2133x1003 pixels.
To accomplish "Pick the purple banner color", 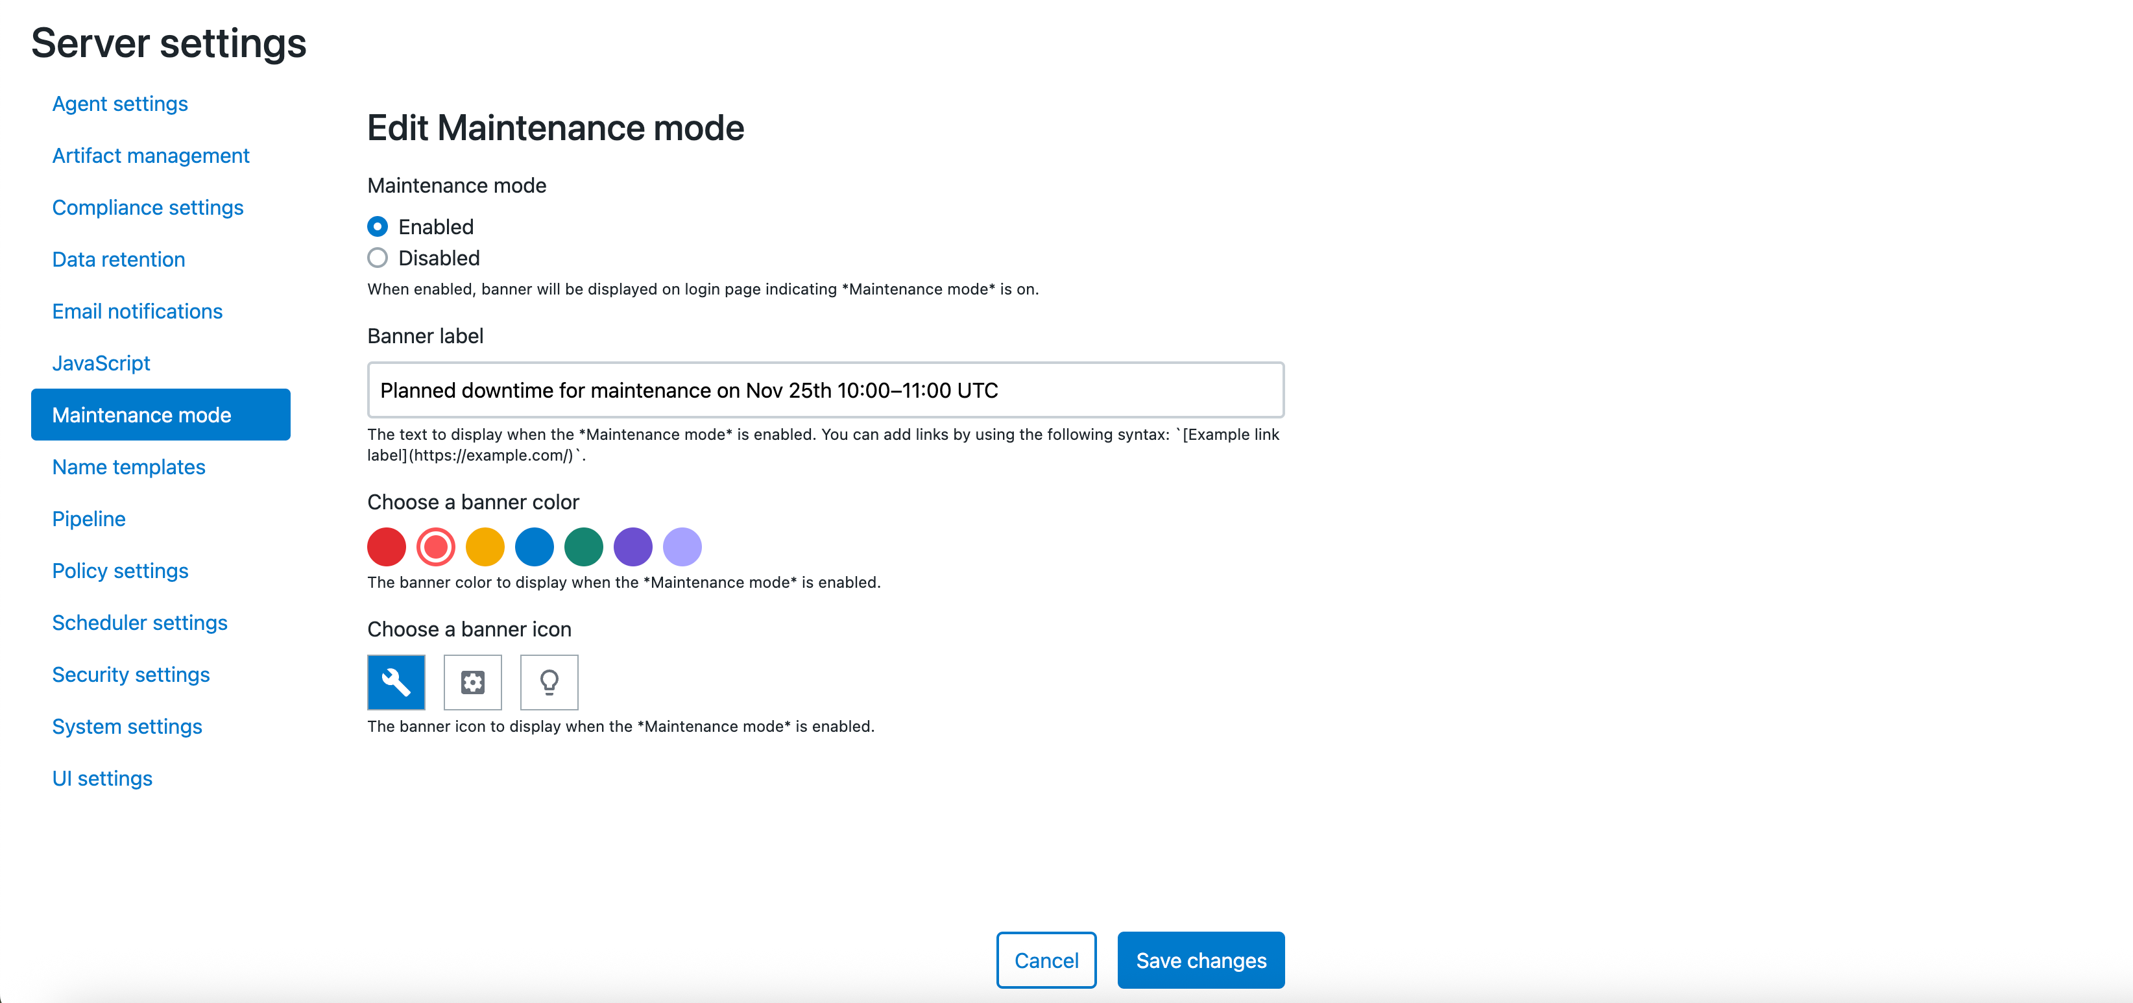I will tap(633, 547).
